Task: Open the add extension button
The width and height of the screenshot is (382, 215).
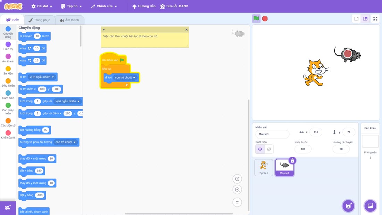Action: pyautogui.click(x=8, y=208)
